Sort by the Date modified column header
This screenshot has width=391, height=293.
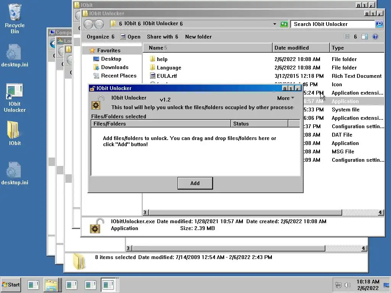point(301,48)
